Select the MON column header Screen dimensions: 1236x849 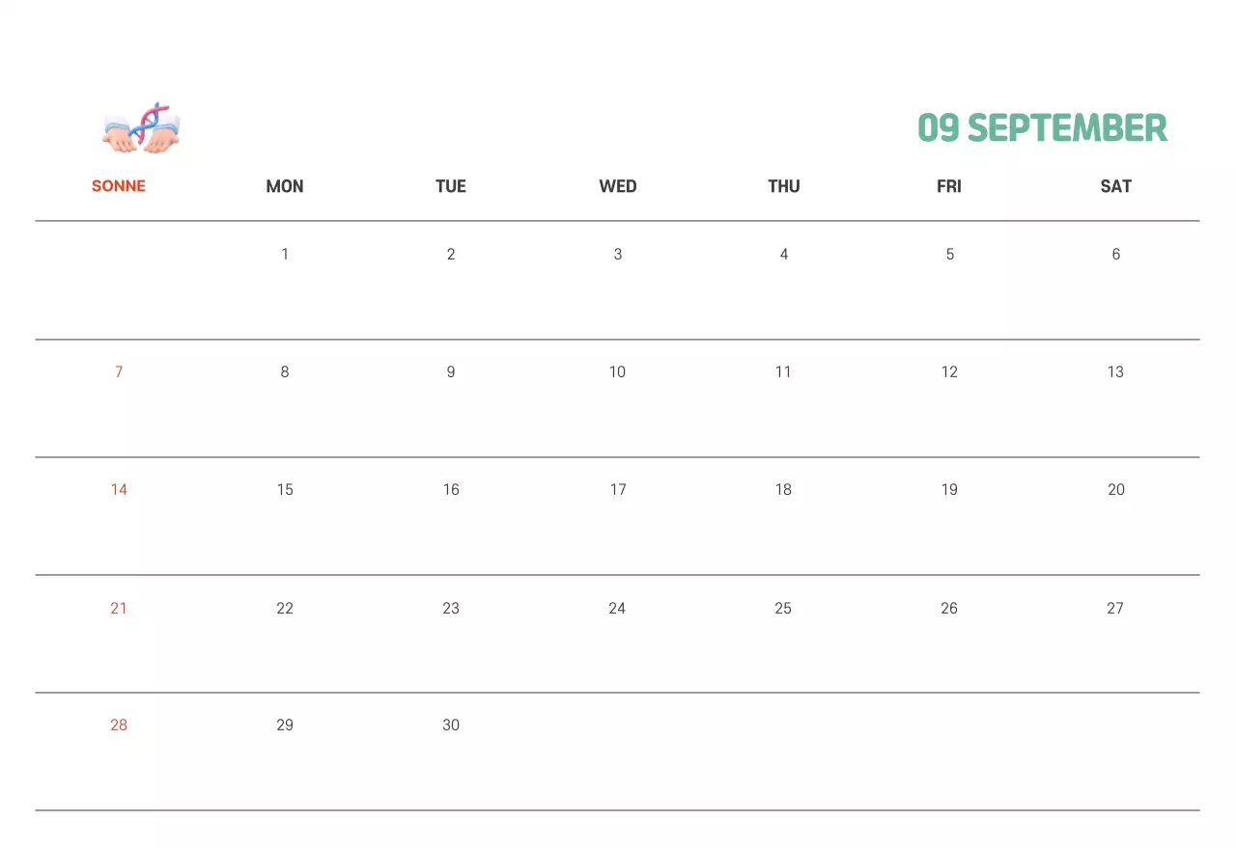[285, 186]
